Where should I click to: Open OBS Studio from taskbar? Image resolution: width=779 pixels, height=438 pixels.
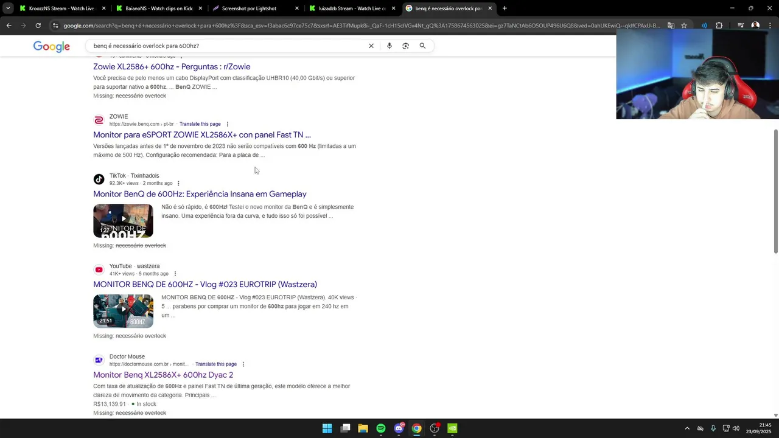pos(435,428)
